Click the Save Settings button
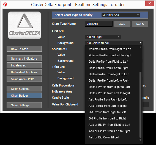This screenshot has height=145, width=156. (x=24, y=105)
